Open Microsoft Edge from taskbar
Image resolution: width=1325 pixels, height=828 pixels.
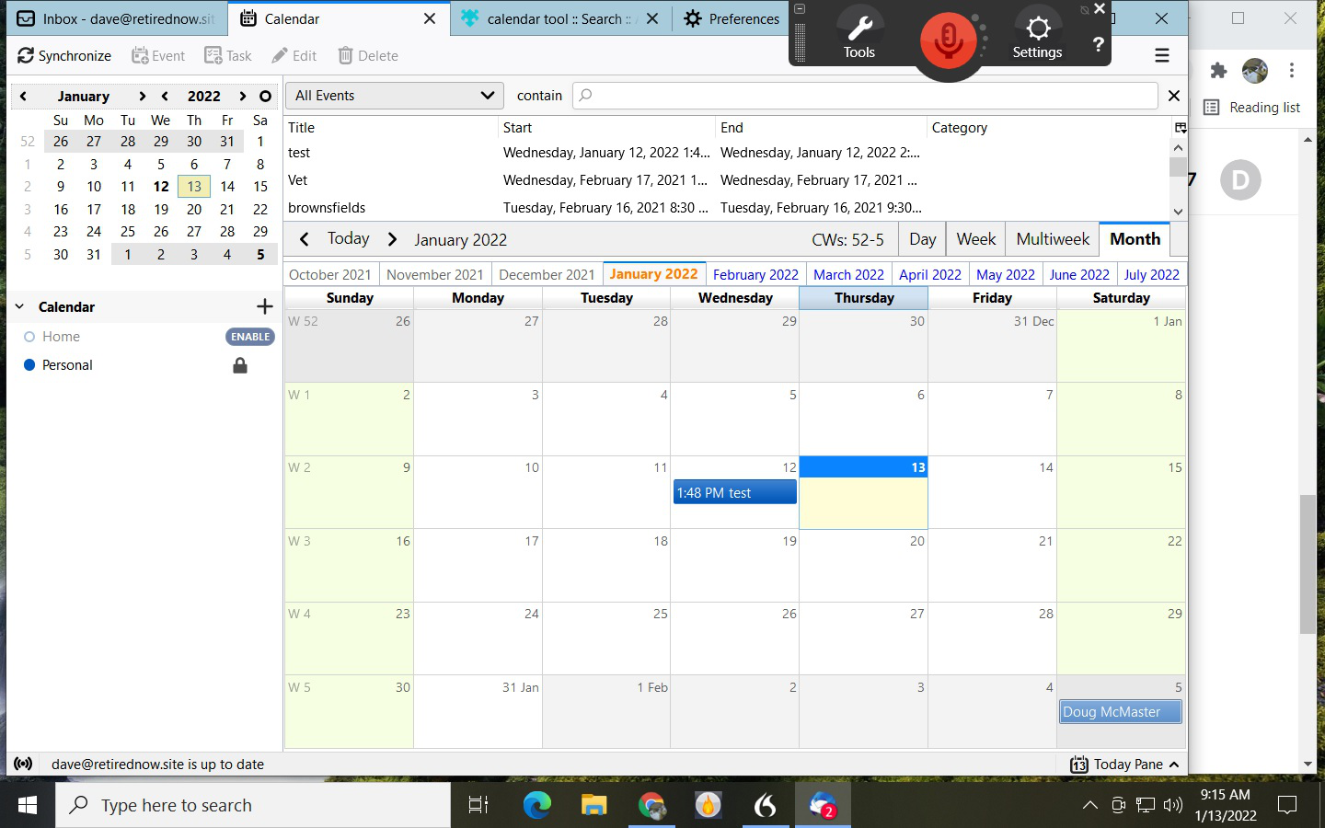click(x=536, y=806)
